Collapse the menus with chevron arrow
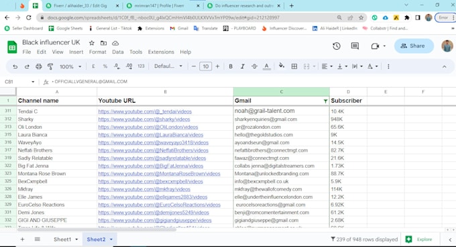 tap(444, 66)
